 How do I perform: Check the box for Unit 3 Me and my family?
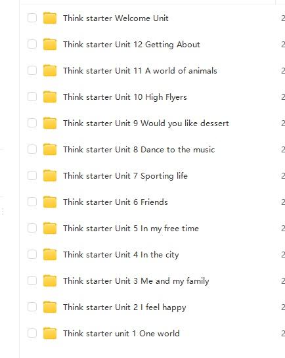click(32, 280)
